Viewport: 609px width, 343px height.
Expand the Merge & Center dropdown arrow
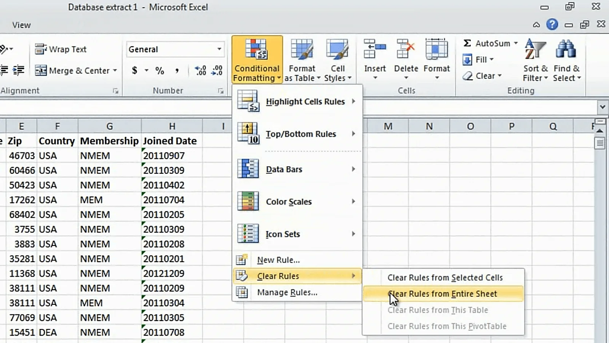[115, 71]
